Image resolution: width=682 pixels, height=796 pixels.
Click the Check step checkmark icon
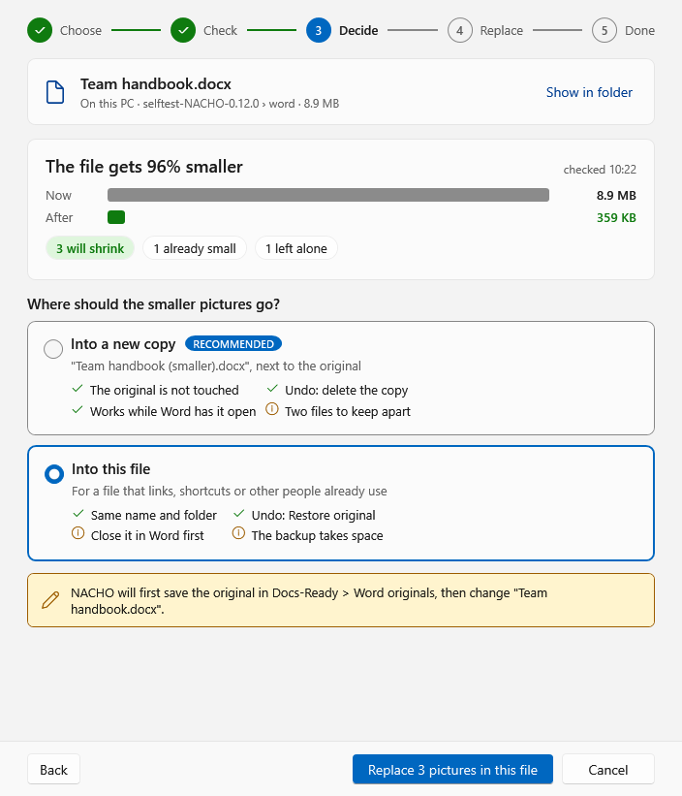(183, 30)
